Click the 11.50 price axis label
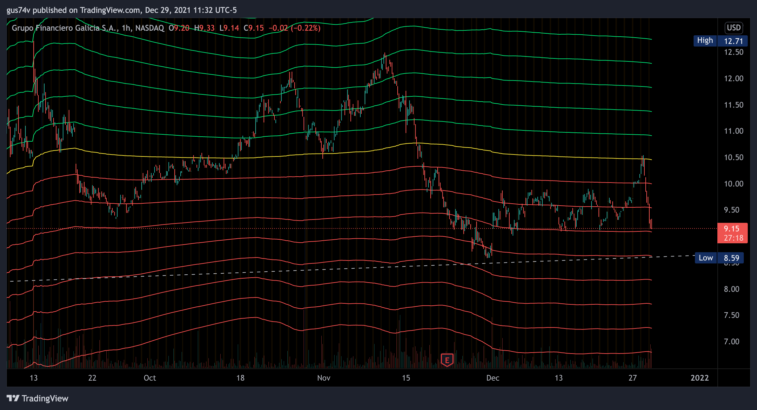 [734, 105]
